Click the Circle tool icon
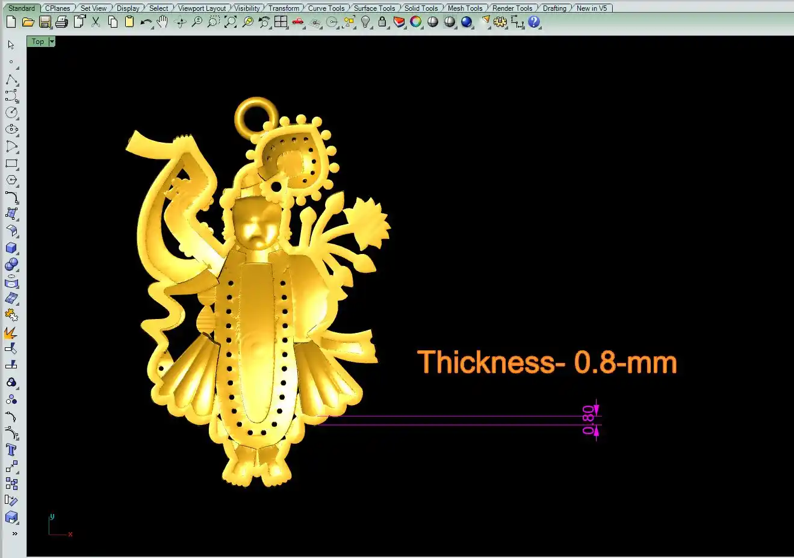The width and height of the screenshot is (794, 558). 11,113
